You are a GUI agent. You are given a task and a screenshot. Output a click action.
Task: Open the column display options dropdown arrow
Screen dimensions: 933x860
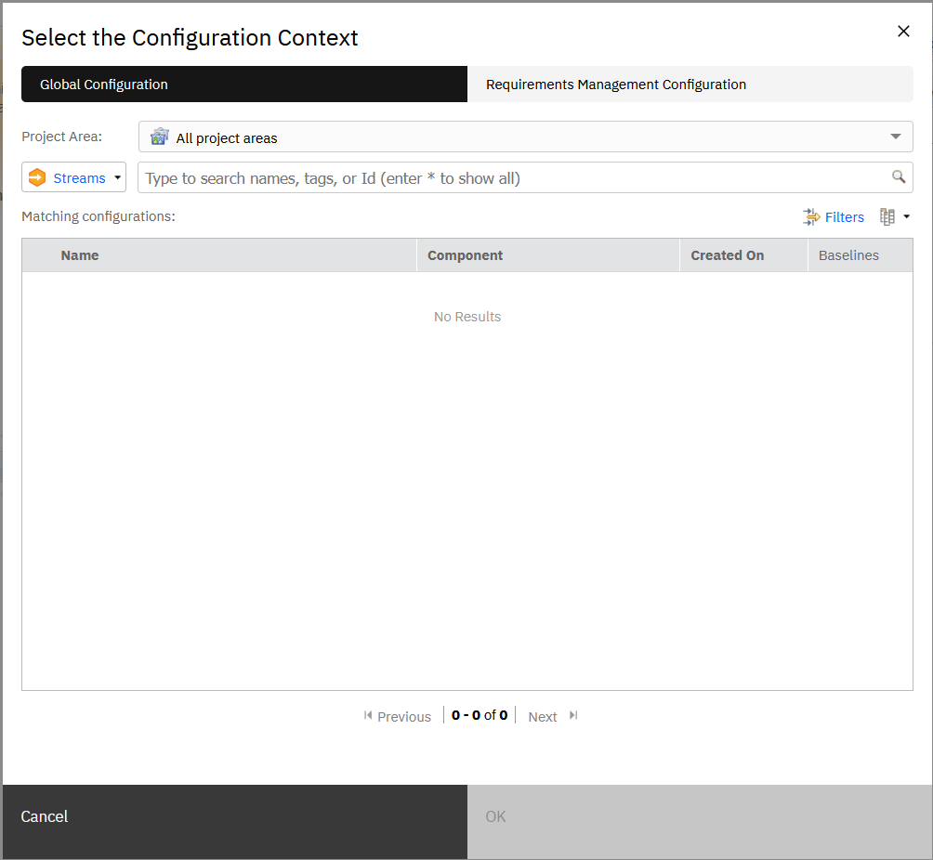point(906,216)
